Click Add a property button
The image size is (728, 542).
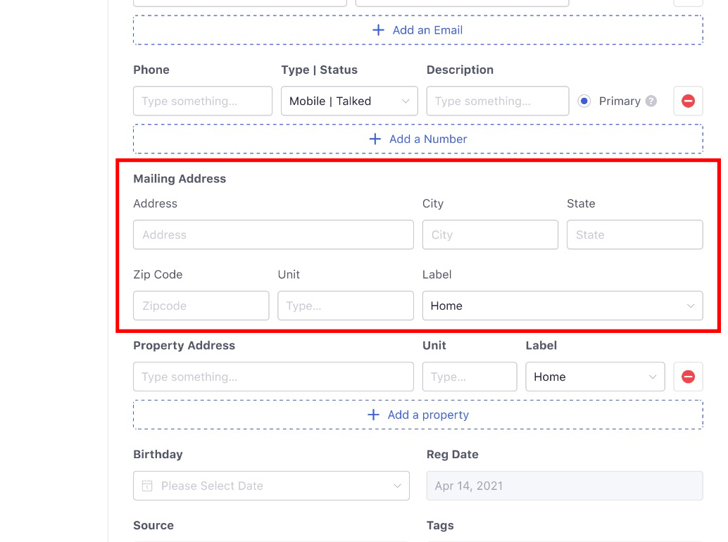[x=418, y=415]
